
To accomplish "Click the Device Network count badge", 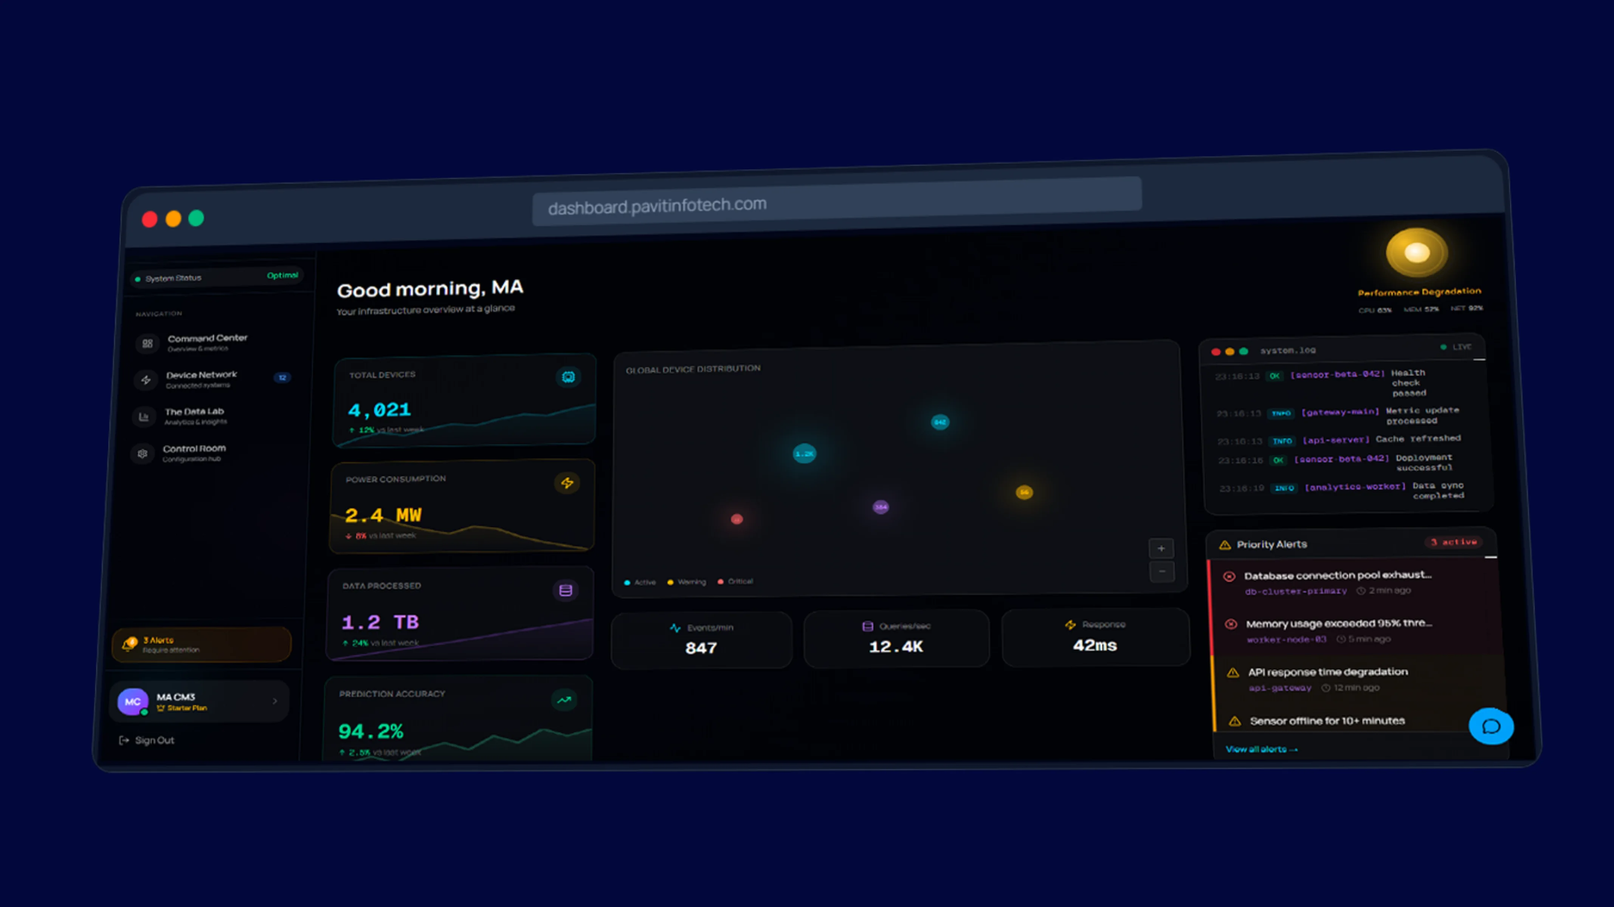I will coord(282,377).
